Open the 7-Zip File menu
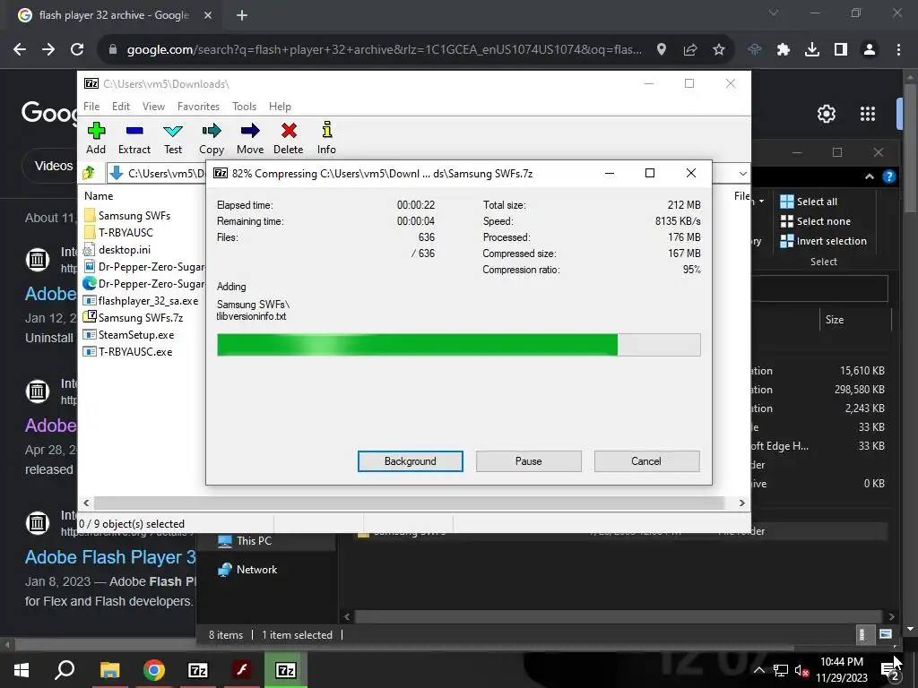The width and height of the screenshot is (918, 688). tap(91, 107)
